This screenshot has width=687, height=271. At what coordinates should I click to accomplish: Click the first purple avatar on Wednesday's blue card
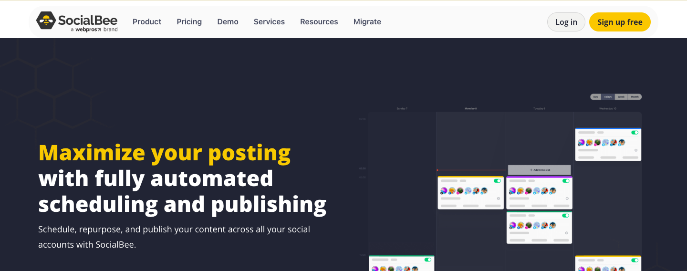[x=581, y=142]
